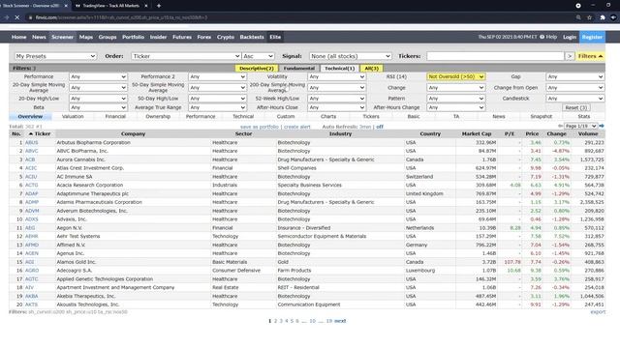Viewport: 620px width, 348px height.
Task: Turn auto refresh off
Action: tap(380, 127)
